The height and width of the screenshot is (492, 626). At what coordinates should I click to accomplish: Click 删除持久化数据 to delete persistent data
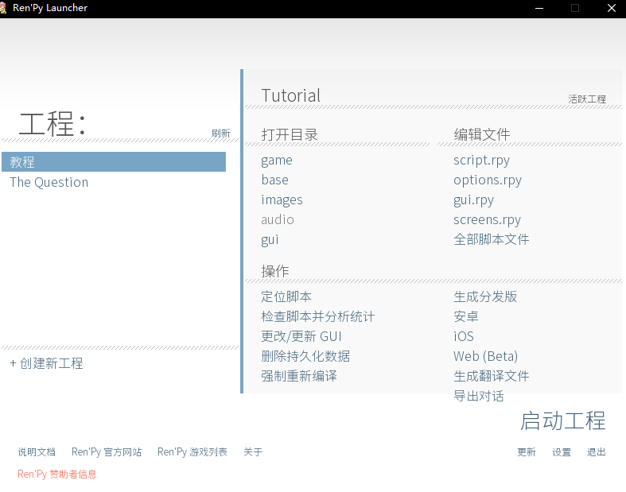coord(305,356)
